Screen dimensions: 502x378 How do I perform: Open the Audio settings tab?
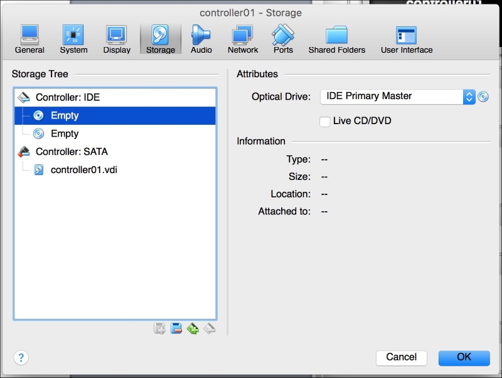coord(201,39)
